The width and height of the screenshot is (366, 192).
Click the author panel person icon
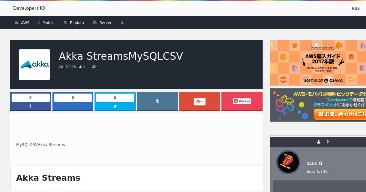(319, 142)
